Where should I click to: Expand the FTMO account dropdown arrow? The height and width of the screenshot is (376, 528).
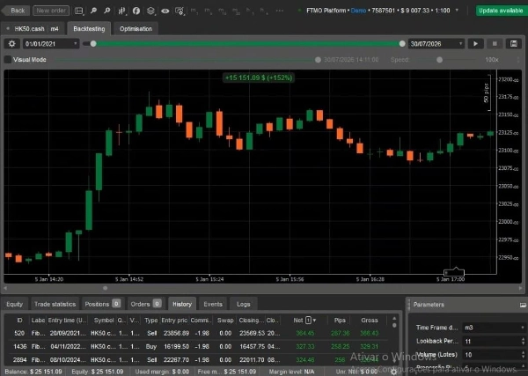pos(457,11)
